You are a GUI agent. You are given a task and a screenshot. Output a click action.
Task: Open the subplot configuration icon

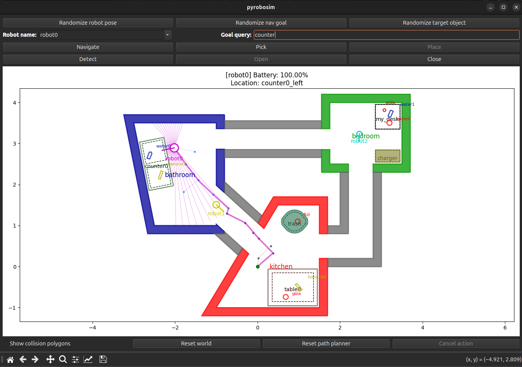[75, 359]
